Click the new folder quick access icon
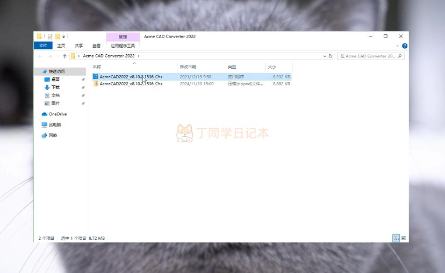This screenshot has width=445, height=273. (58, 36)
